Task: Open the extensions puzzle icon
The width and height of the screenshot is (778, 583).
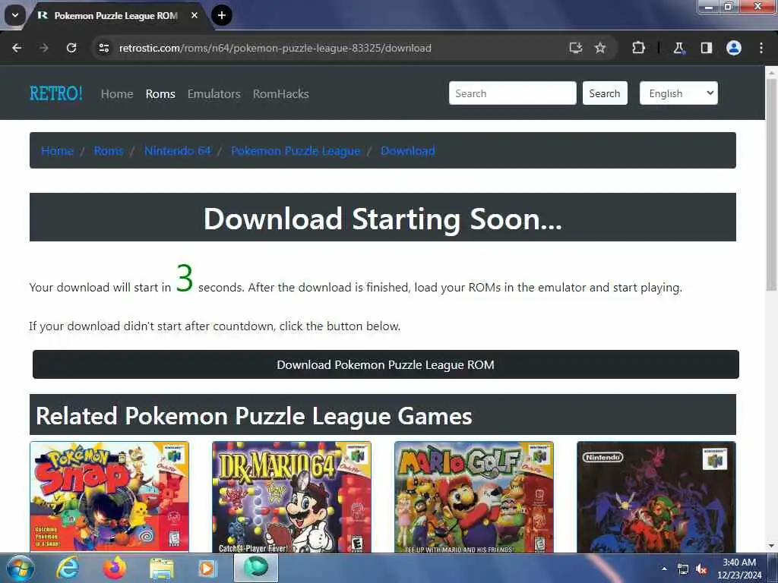Action: (x=638, y=48)
